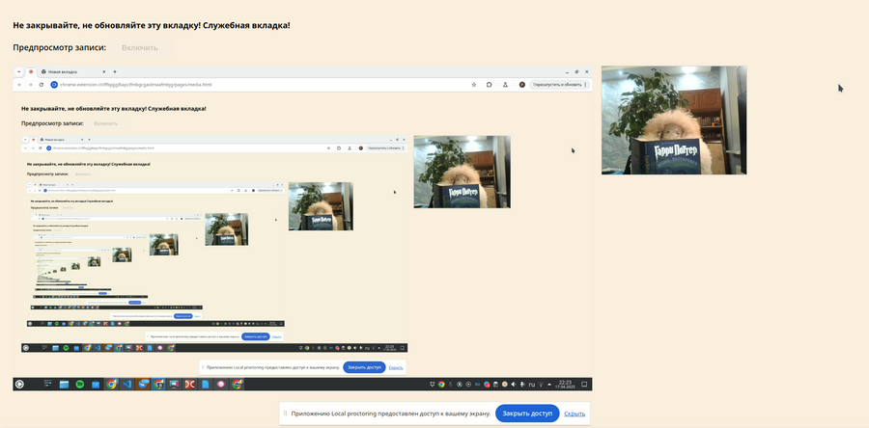Open the Перезапустить и обновить menu

[559, 85]
